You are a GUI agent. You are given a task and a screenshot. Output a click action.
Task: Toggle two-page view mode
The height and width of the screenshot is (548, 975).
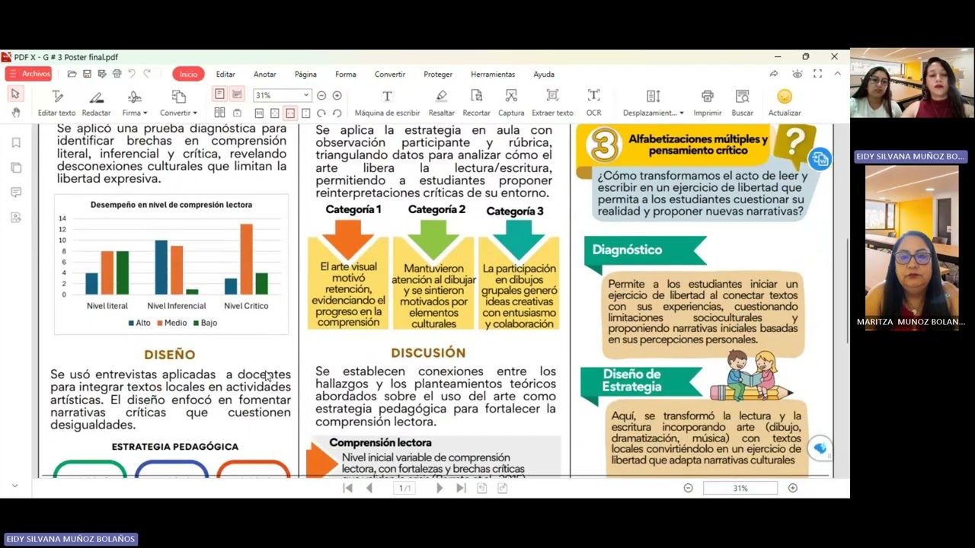tap(219, 113)
